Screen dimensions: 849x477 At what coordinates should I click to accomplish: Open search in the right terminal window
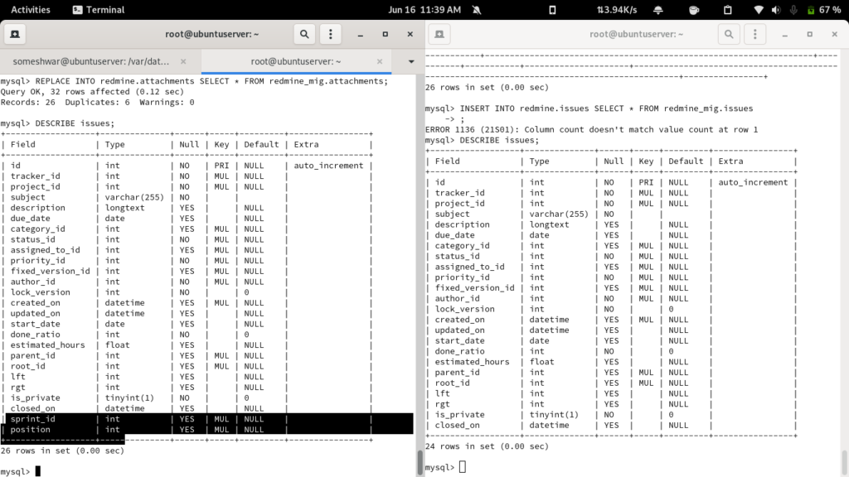click(x=729, y=35)
